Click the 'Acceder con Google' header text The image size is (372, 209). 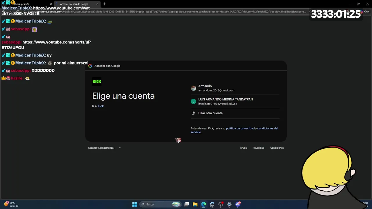(107, 66)
